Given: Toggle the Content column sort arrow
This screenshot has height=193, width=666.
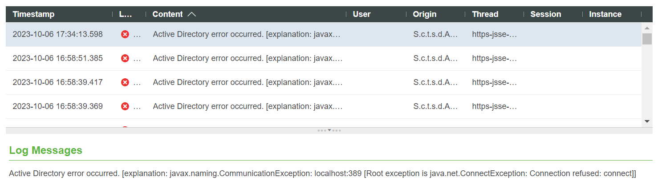Looking at the screenshot, I should point(192,14).
